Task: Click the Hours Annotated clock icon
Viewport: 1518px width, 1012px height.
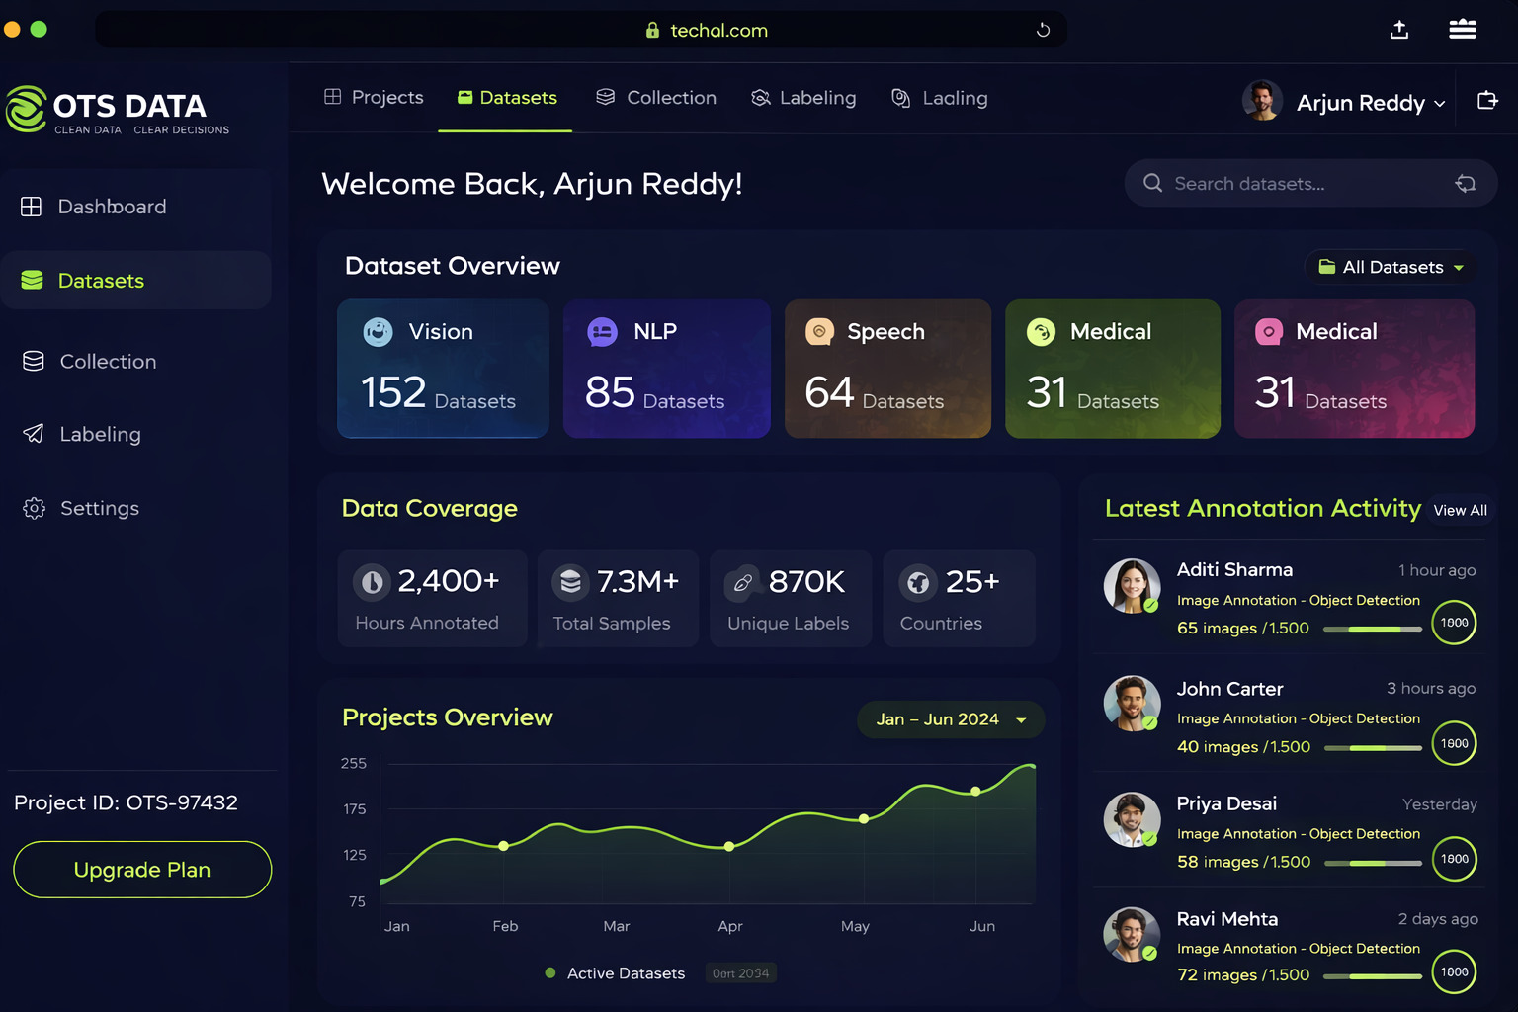Action: coord(372,582)
